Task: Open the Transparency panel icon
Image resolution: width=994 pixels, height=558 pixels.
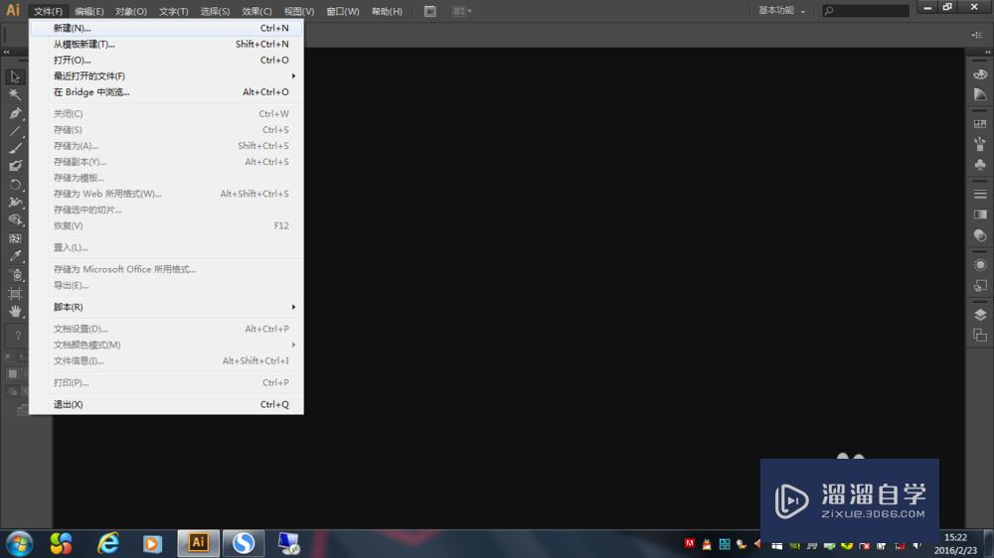Action: click(980, 235)
